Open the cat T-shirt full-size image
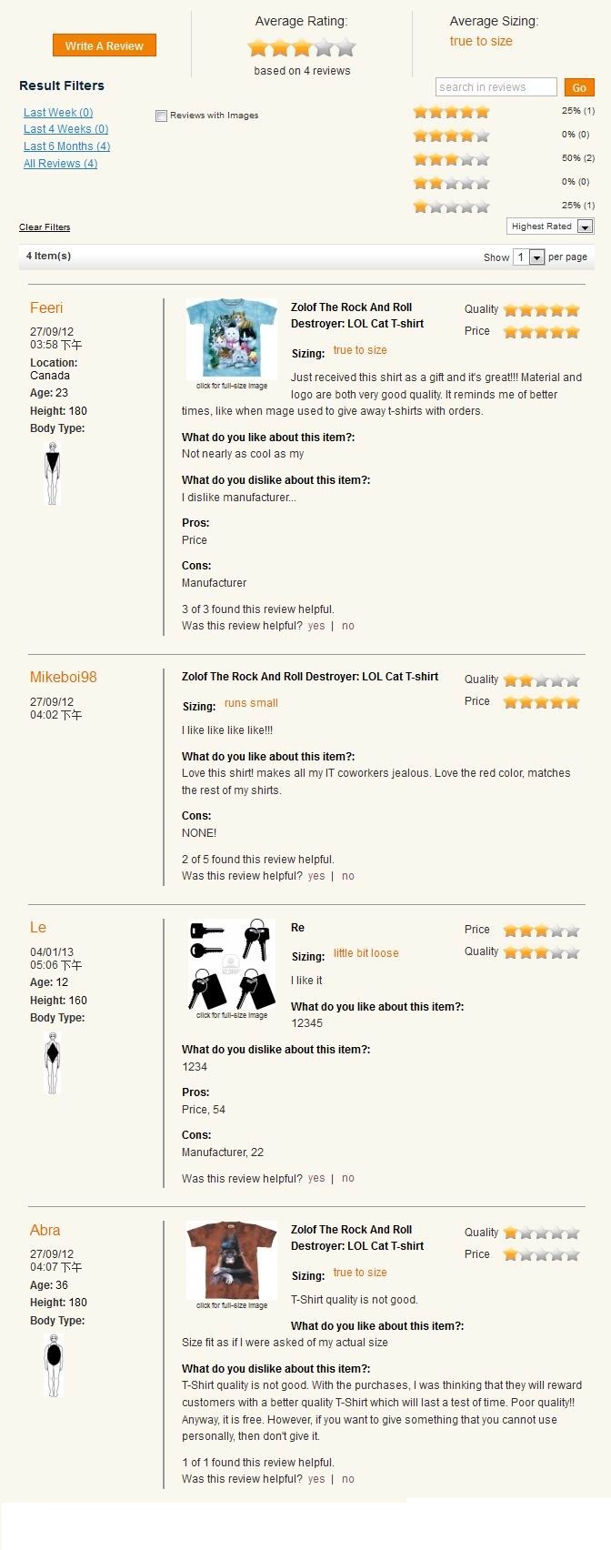This screenshot has width=611, height=1550. tap(232, 338)
